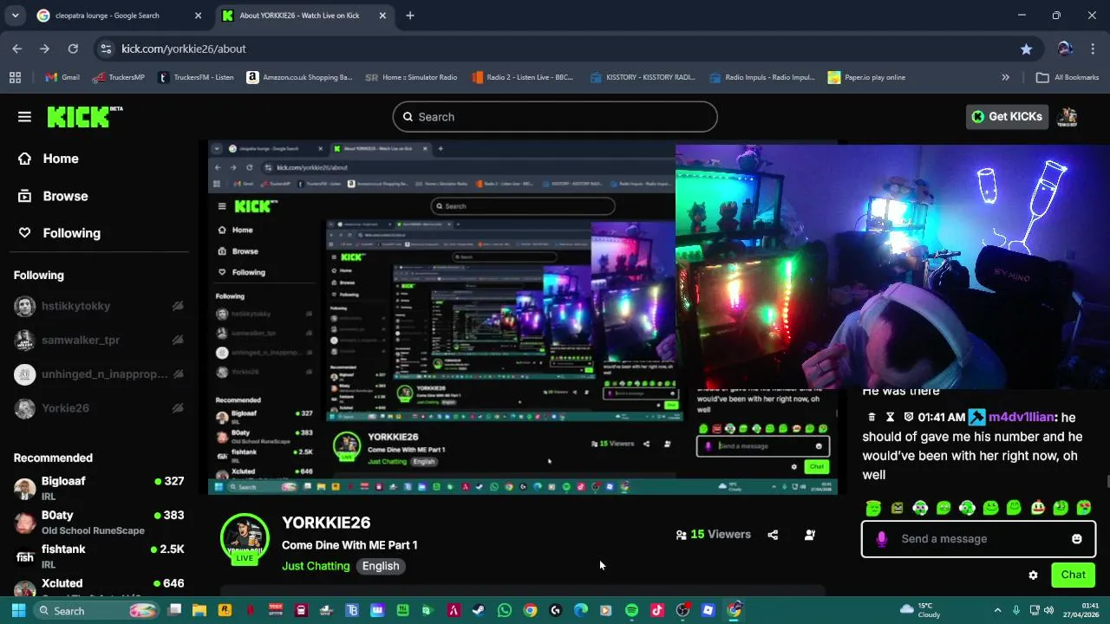
Task: Open Steam from the taskbar
Action: [479, 610]
